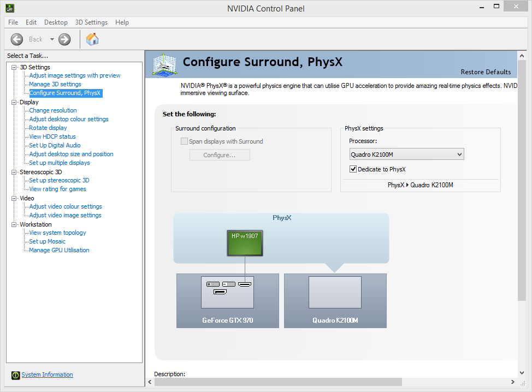Click the Stereoscopic 3D tree label

[x=41, y=172]
